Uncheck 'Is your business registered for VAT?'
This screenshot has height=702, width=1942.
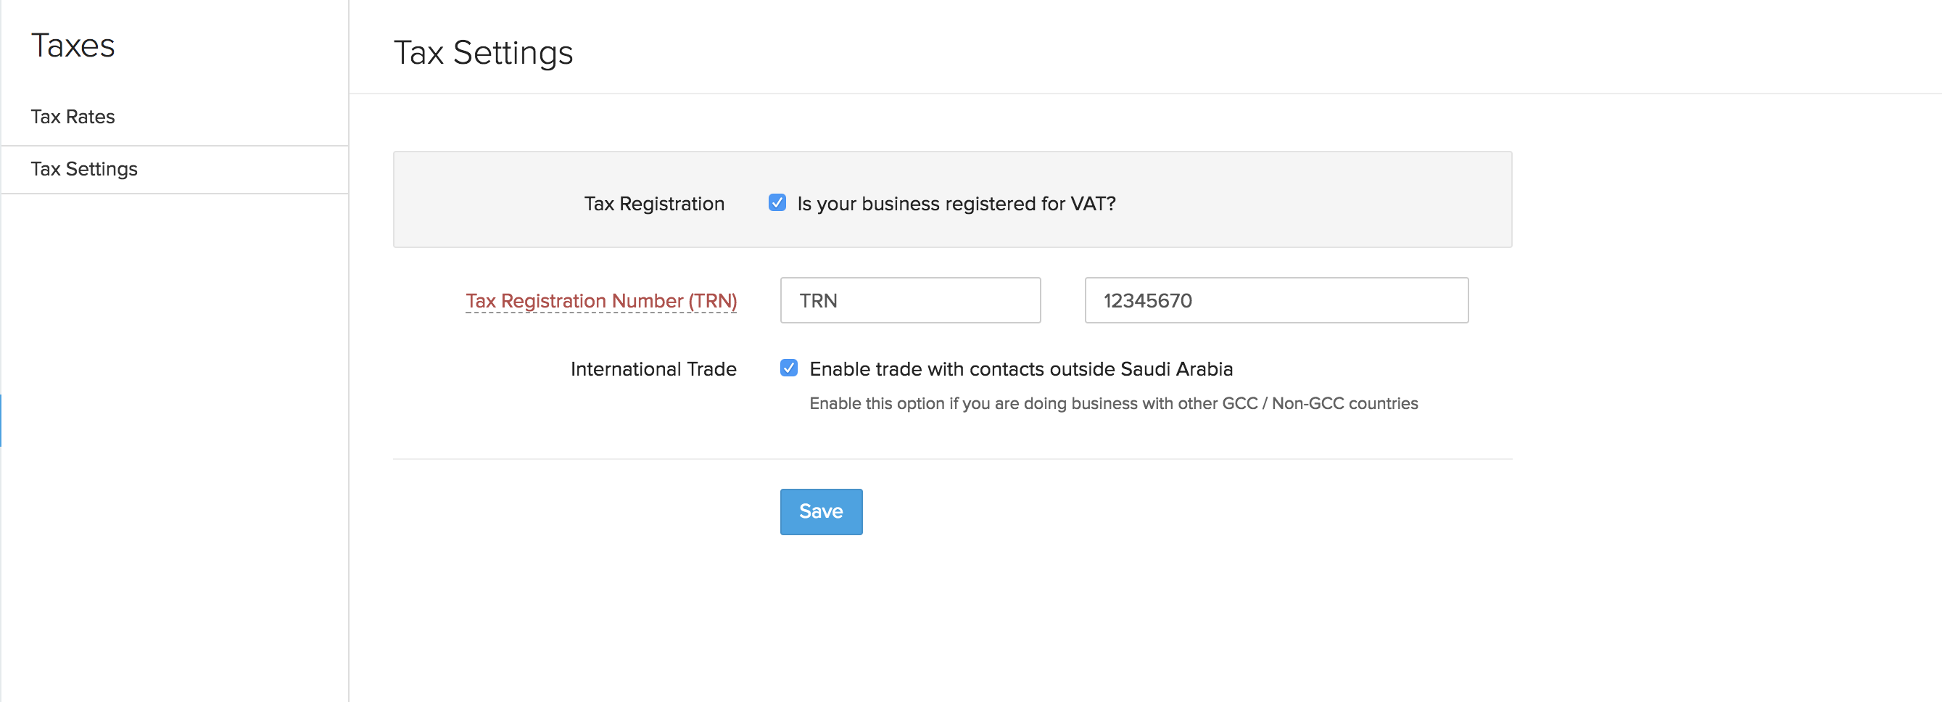coord(777,202)
